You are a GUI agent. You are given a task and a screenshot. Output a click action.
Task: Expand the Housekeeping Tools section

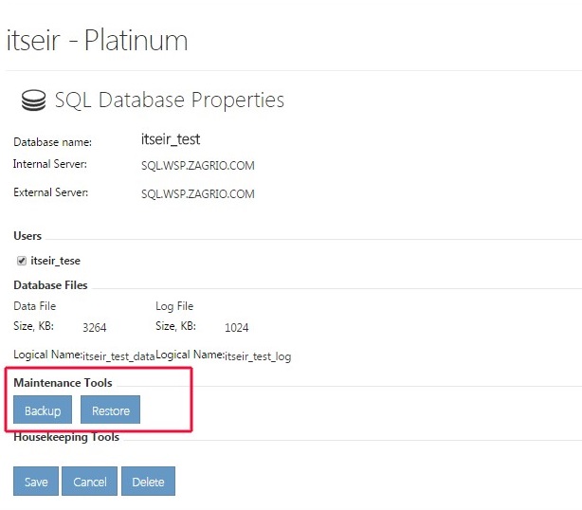point(66,437)
